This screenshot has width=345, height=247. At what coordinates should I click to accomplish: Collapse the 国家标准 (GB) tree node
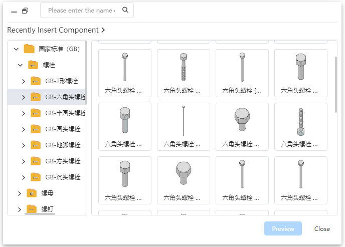16,49
